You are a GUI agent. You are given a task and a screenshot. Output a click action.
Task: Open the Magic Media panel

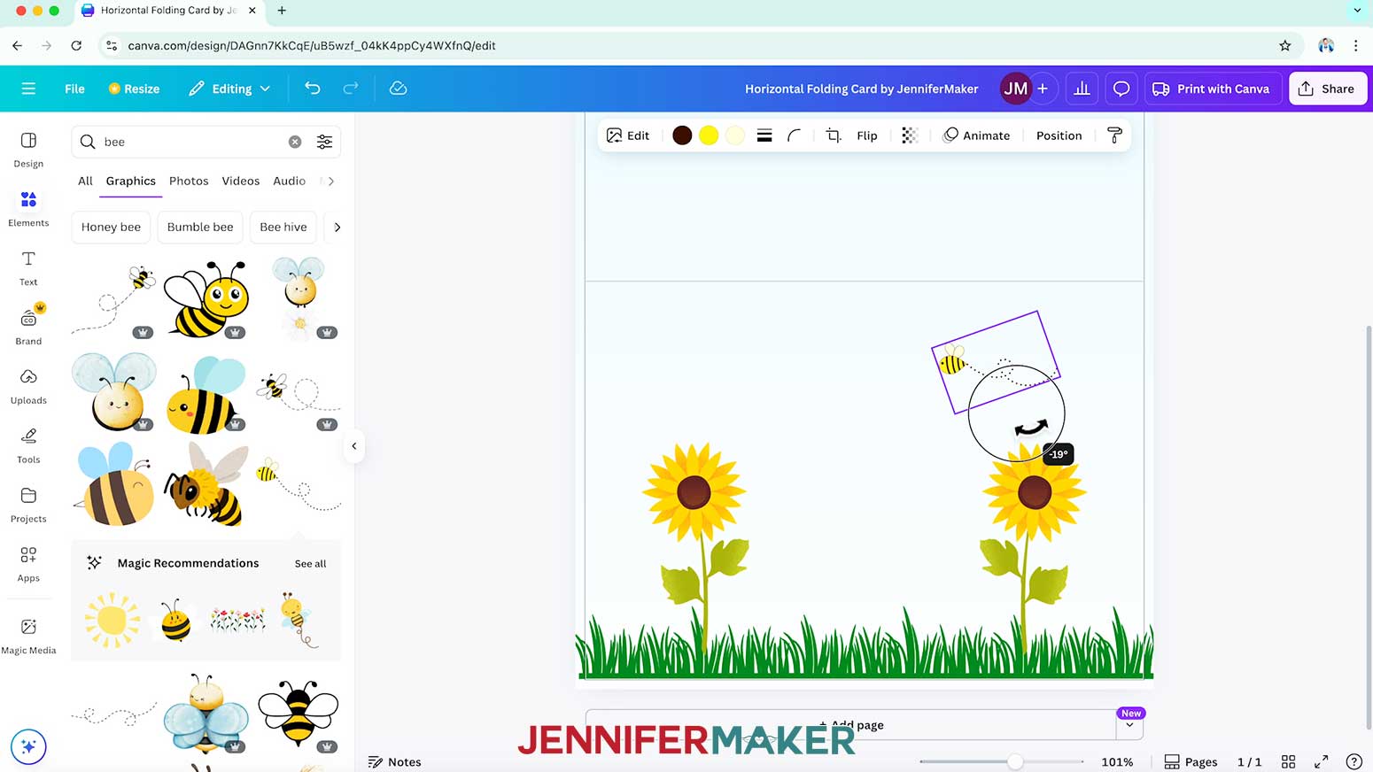click(28, 637)
